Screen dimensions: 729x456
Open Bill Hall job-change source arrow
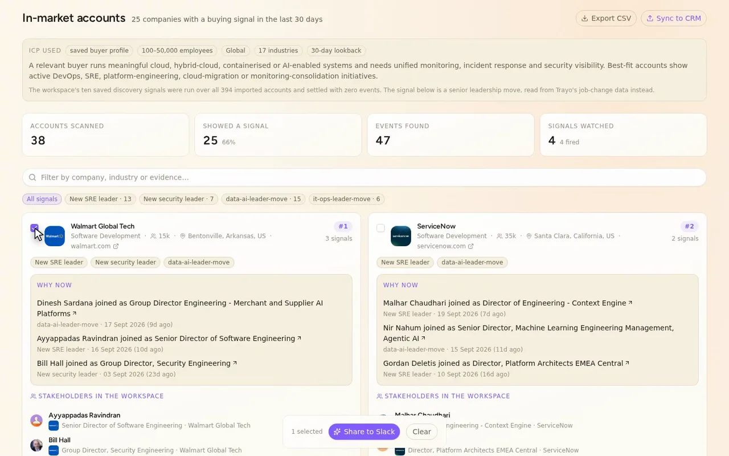(235, 363)
